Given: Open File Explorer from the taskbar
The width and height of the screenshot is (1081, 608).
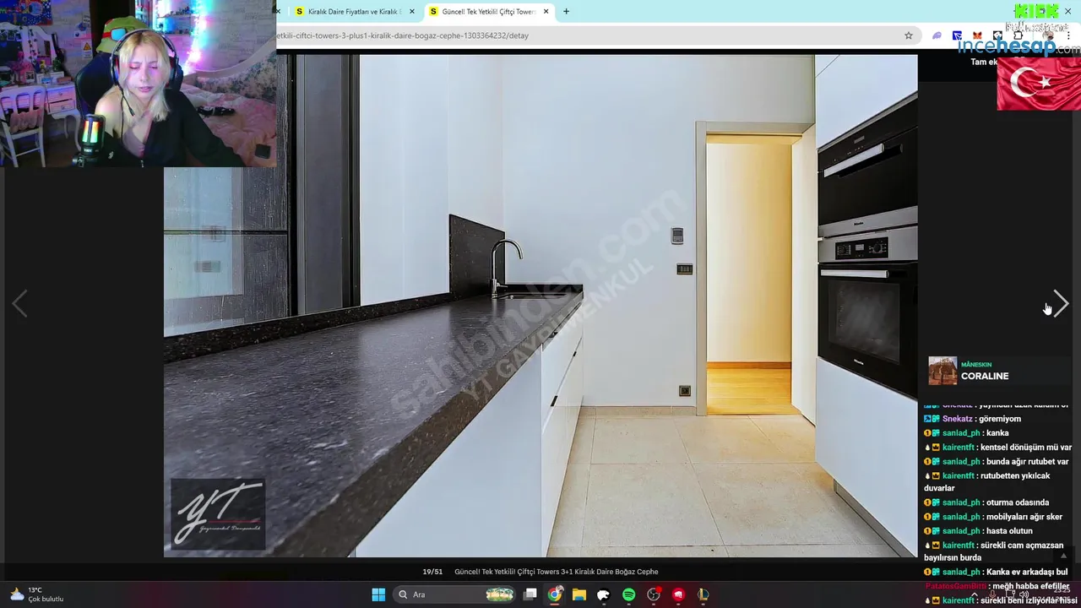Looking at the screenshot, I should [579, 594].
